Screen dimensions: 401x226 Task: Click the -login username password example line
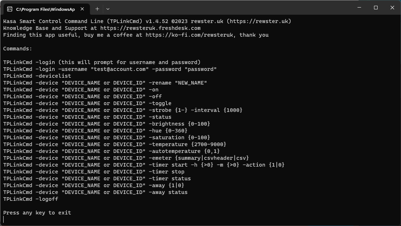pyautogui.click(x=108, y=69)
